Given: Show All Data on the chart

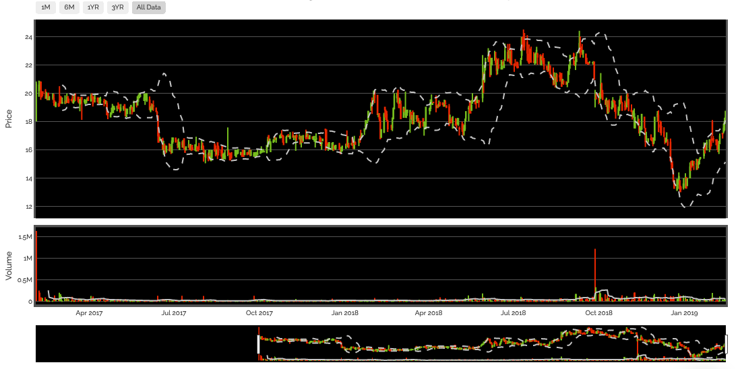Looking at the screenshot, I should click(148, 7).
